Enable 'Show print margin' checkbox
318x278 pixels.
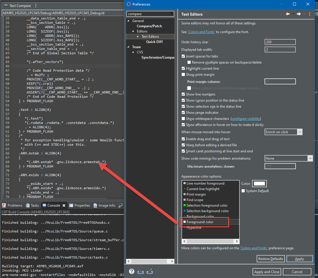tap(183, 75)
